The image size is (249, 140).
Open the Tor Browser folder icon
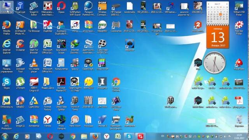34,26
